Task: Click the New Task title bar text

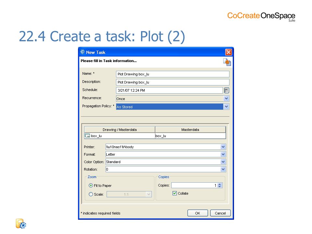Action: pyautogui.click(x=96, y=52)
